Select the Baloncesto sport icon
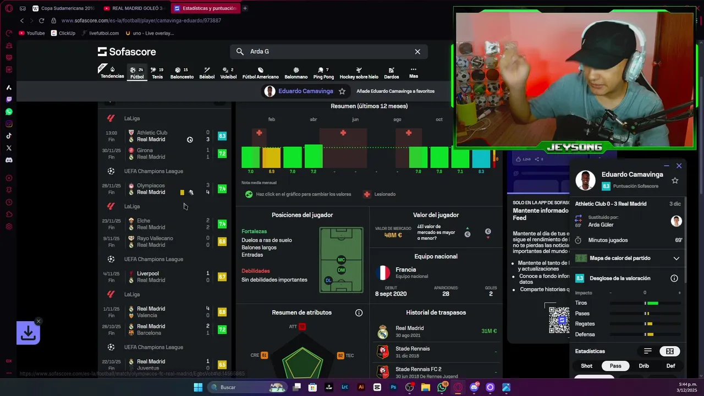This screenshot has height=396, width=704. (x=182, y=73)
